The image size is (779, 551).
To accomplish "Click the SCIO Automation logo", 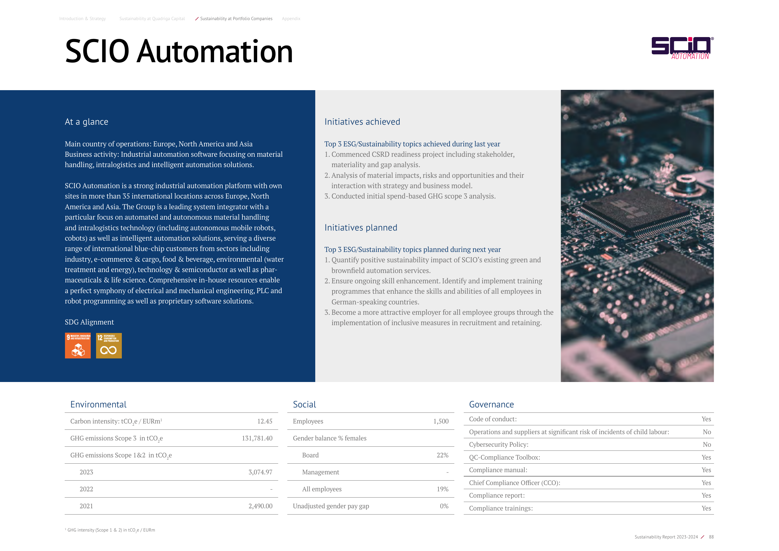I will 682,48.
